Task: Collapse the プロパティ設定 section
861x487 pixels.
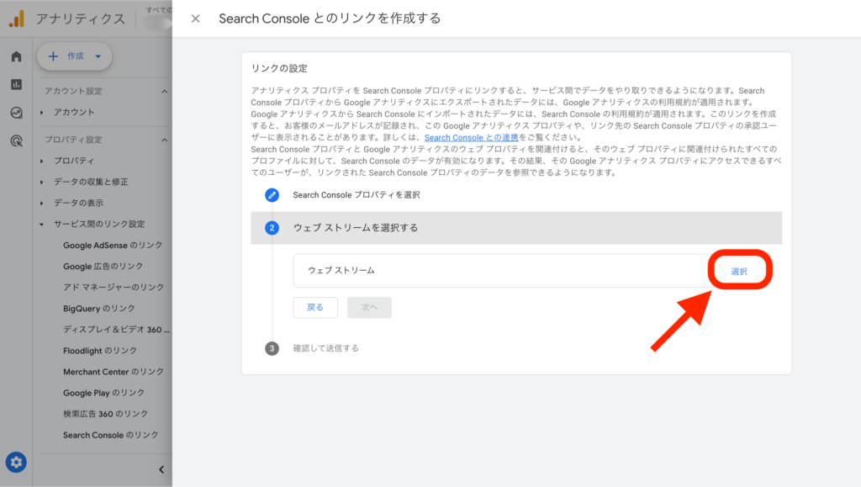Action: click(x=164, y=140)
